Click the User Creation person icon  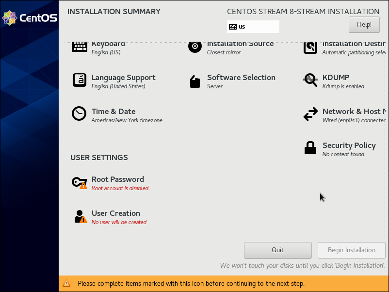pos(80,216)
